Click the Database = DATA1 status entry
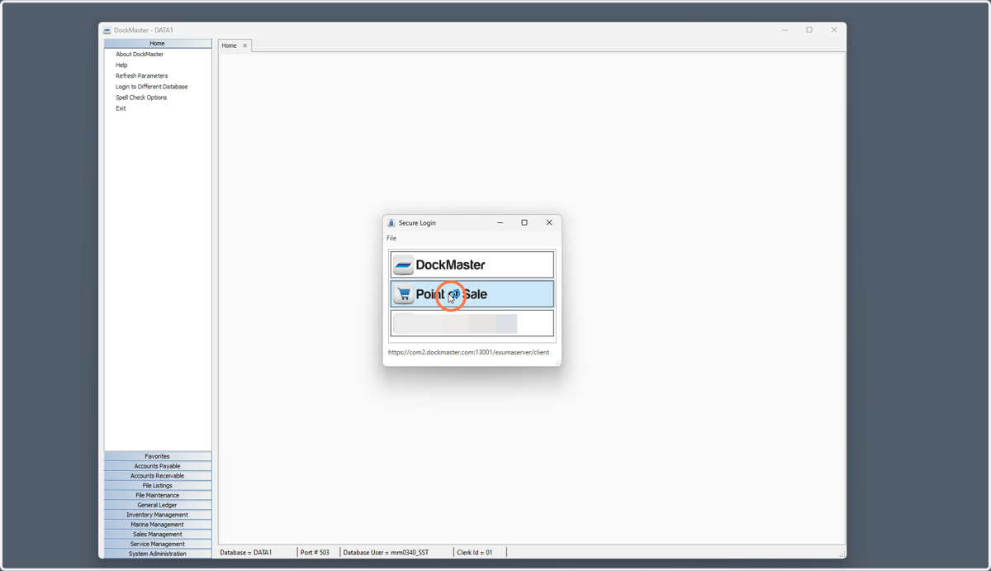 (x=246, y=552)
